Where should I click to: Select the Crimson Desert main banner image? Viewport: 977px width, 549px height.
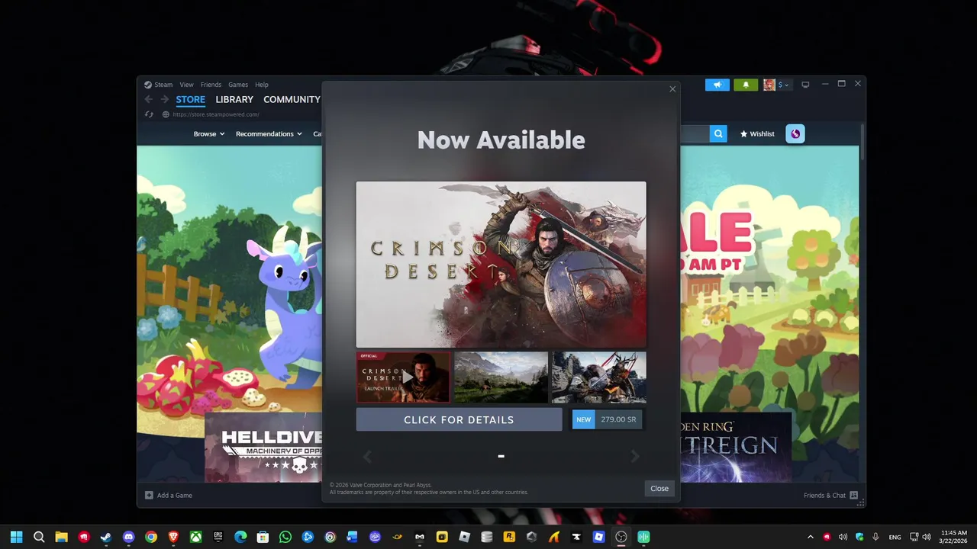click(x=501, y=265)
